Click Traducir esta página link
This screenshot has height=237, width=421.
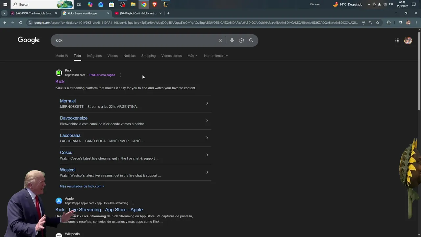(x=102, y=75)
